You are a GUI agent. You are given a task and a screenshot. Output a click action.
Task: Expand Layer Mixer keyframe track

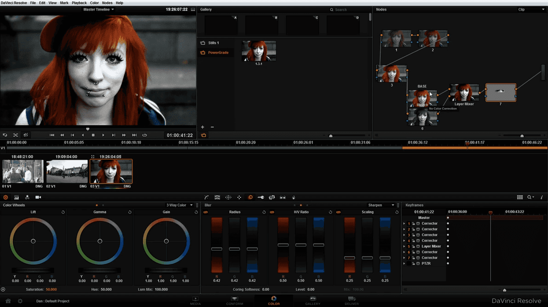pos(405,246)
